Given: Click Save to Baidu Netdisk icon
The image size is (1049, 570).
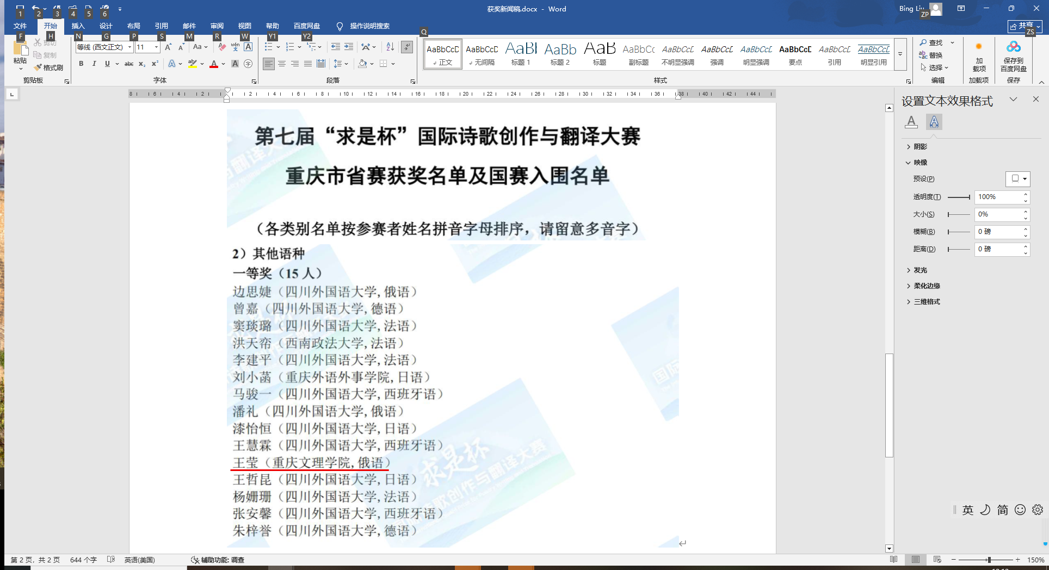Looking at the screenshot, I should click(x=1013, y=55).
